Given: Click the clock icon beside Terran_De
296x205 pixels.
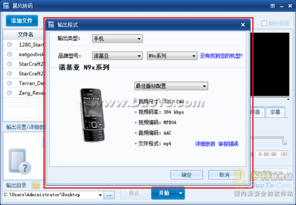Looking at the screenshot, I should coord(9,83).
